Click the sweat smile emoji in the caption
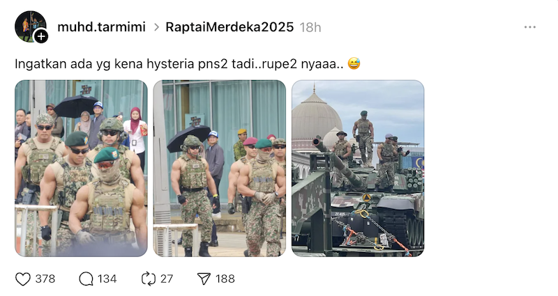This screenshot has width=558, height=296. tap(354, 63)
